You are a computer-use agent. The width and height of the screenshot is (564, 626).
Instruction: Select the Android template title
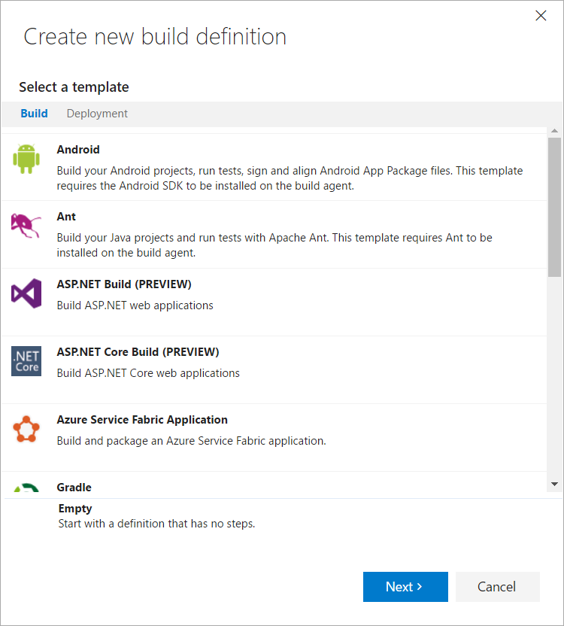point(78,149)
